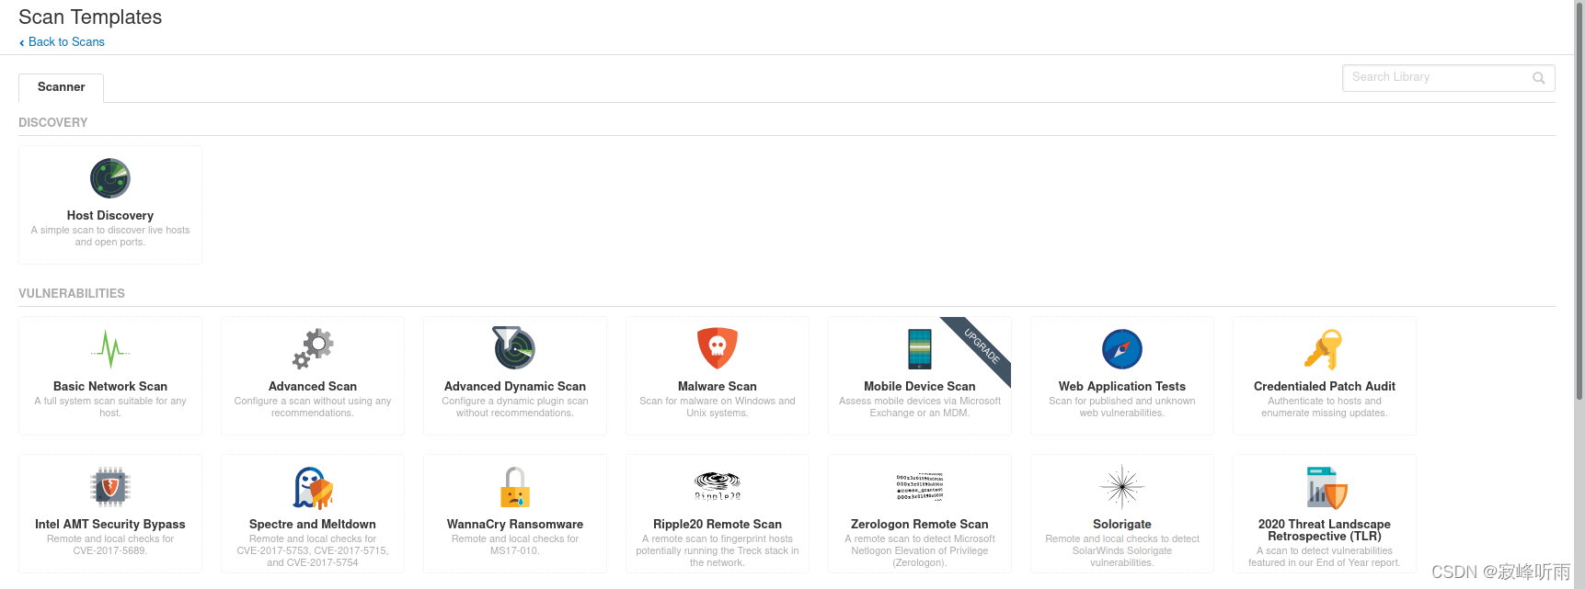The height and width of the screenshot is (589, 1585).
Task: Click the page vertical scrollbar
Action: pyautogui.click(x=1579, y=201)
